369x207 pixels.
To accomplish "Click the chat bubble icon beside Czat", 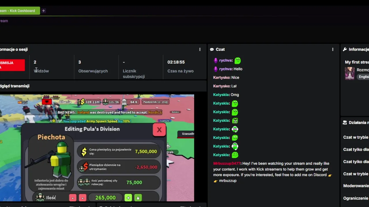I will click(x=212, y=49).
